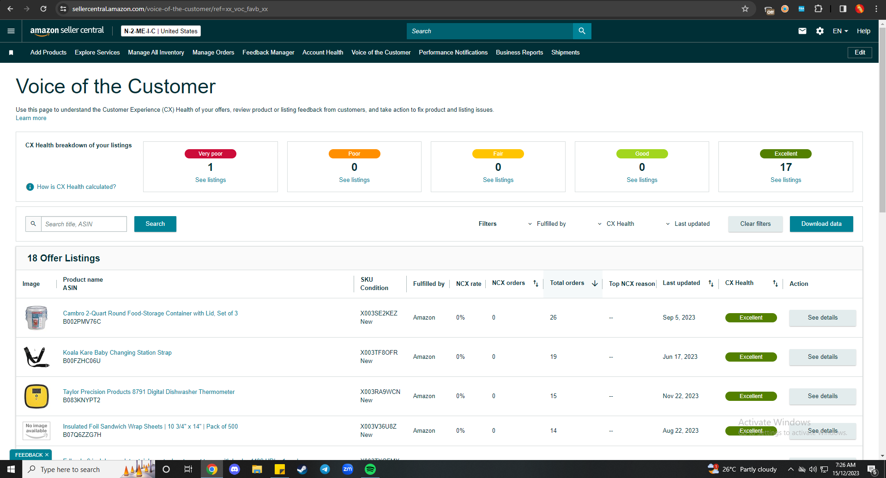The width and height of the screenshot is (886, 478).
Task: See listings under Very poor
Action: click(x=211, y=180)
